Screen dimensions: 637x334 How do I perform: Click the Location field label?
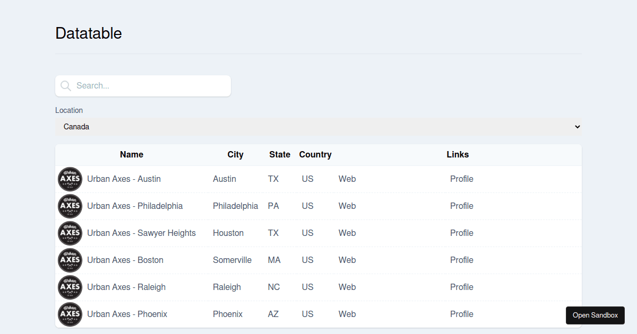click(69, 110)
